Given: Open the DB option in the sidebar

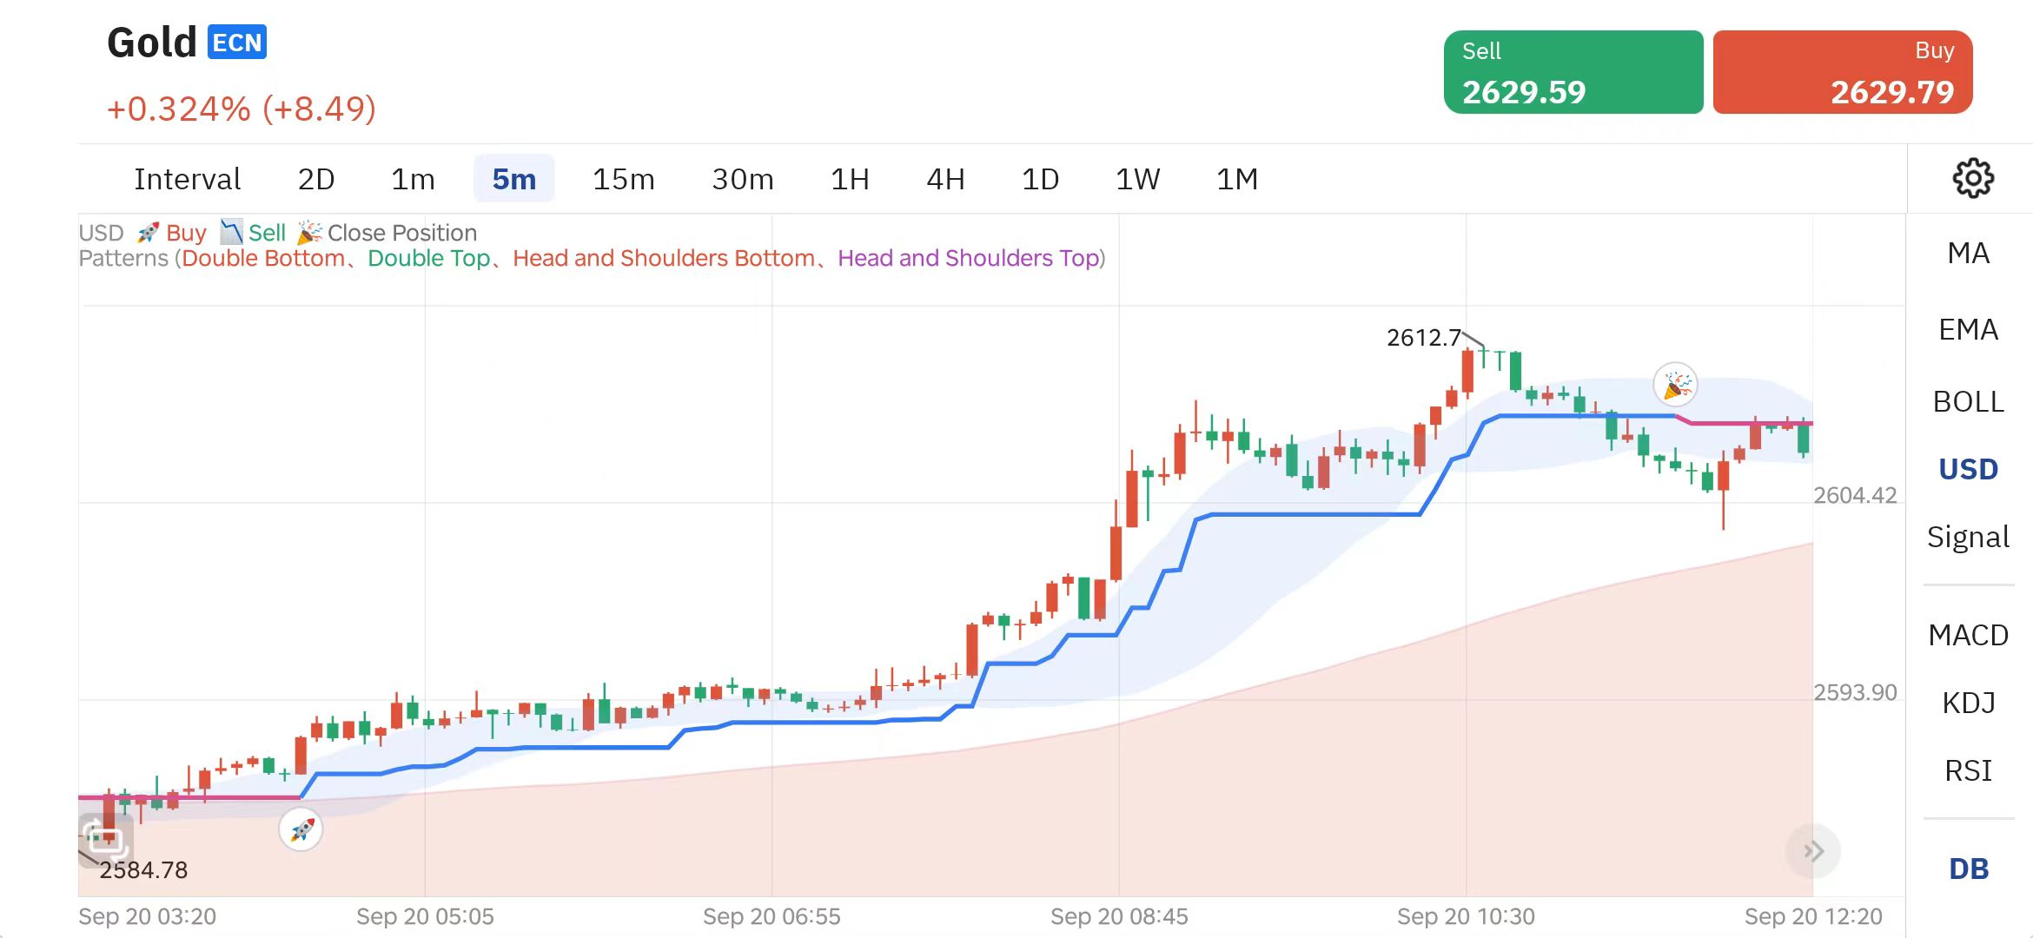Looking at the screenshot, I should pos(1968,869).
